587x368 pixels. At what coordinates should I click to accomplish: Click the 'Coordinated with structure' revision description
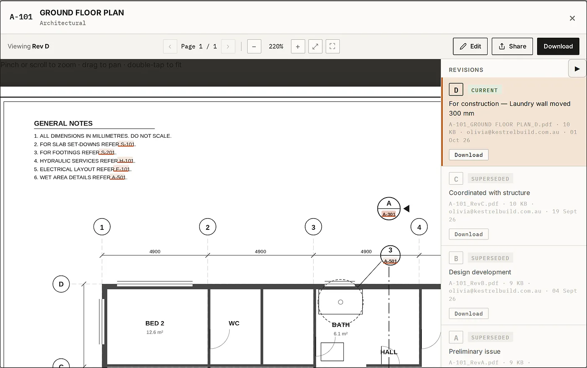click(x=489, y=193)
